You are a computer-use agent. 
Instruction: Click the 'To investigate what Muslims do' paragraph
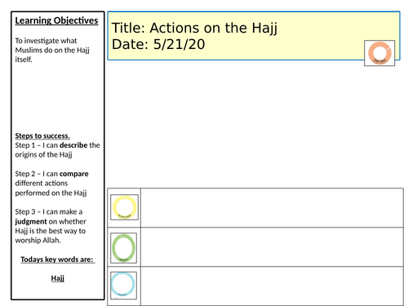click(x=52, y=50)
